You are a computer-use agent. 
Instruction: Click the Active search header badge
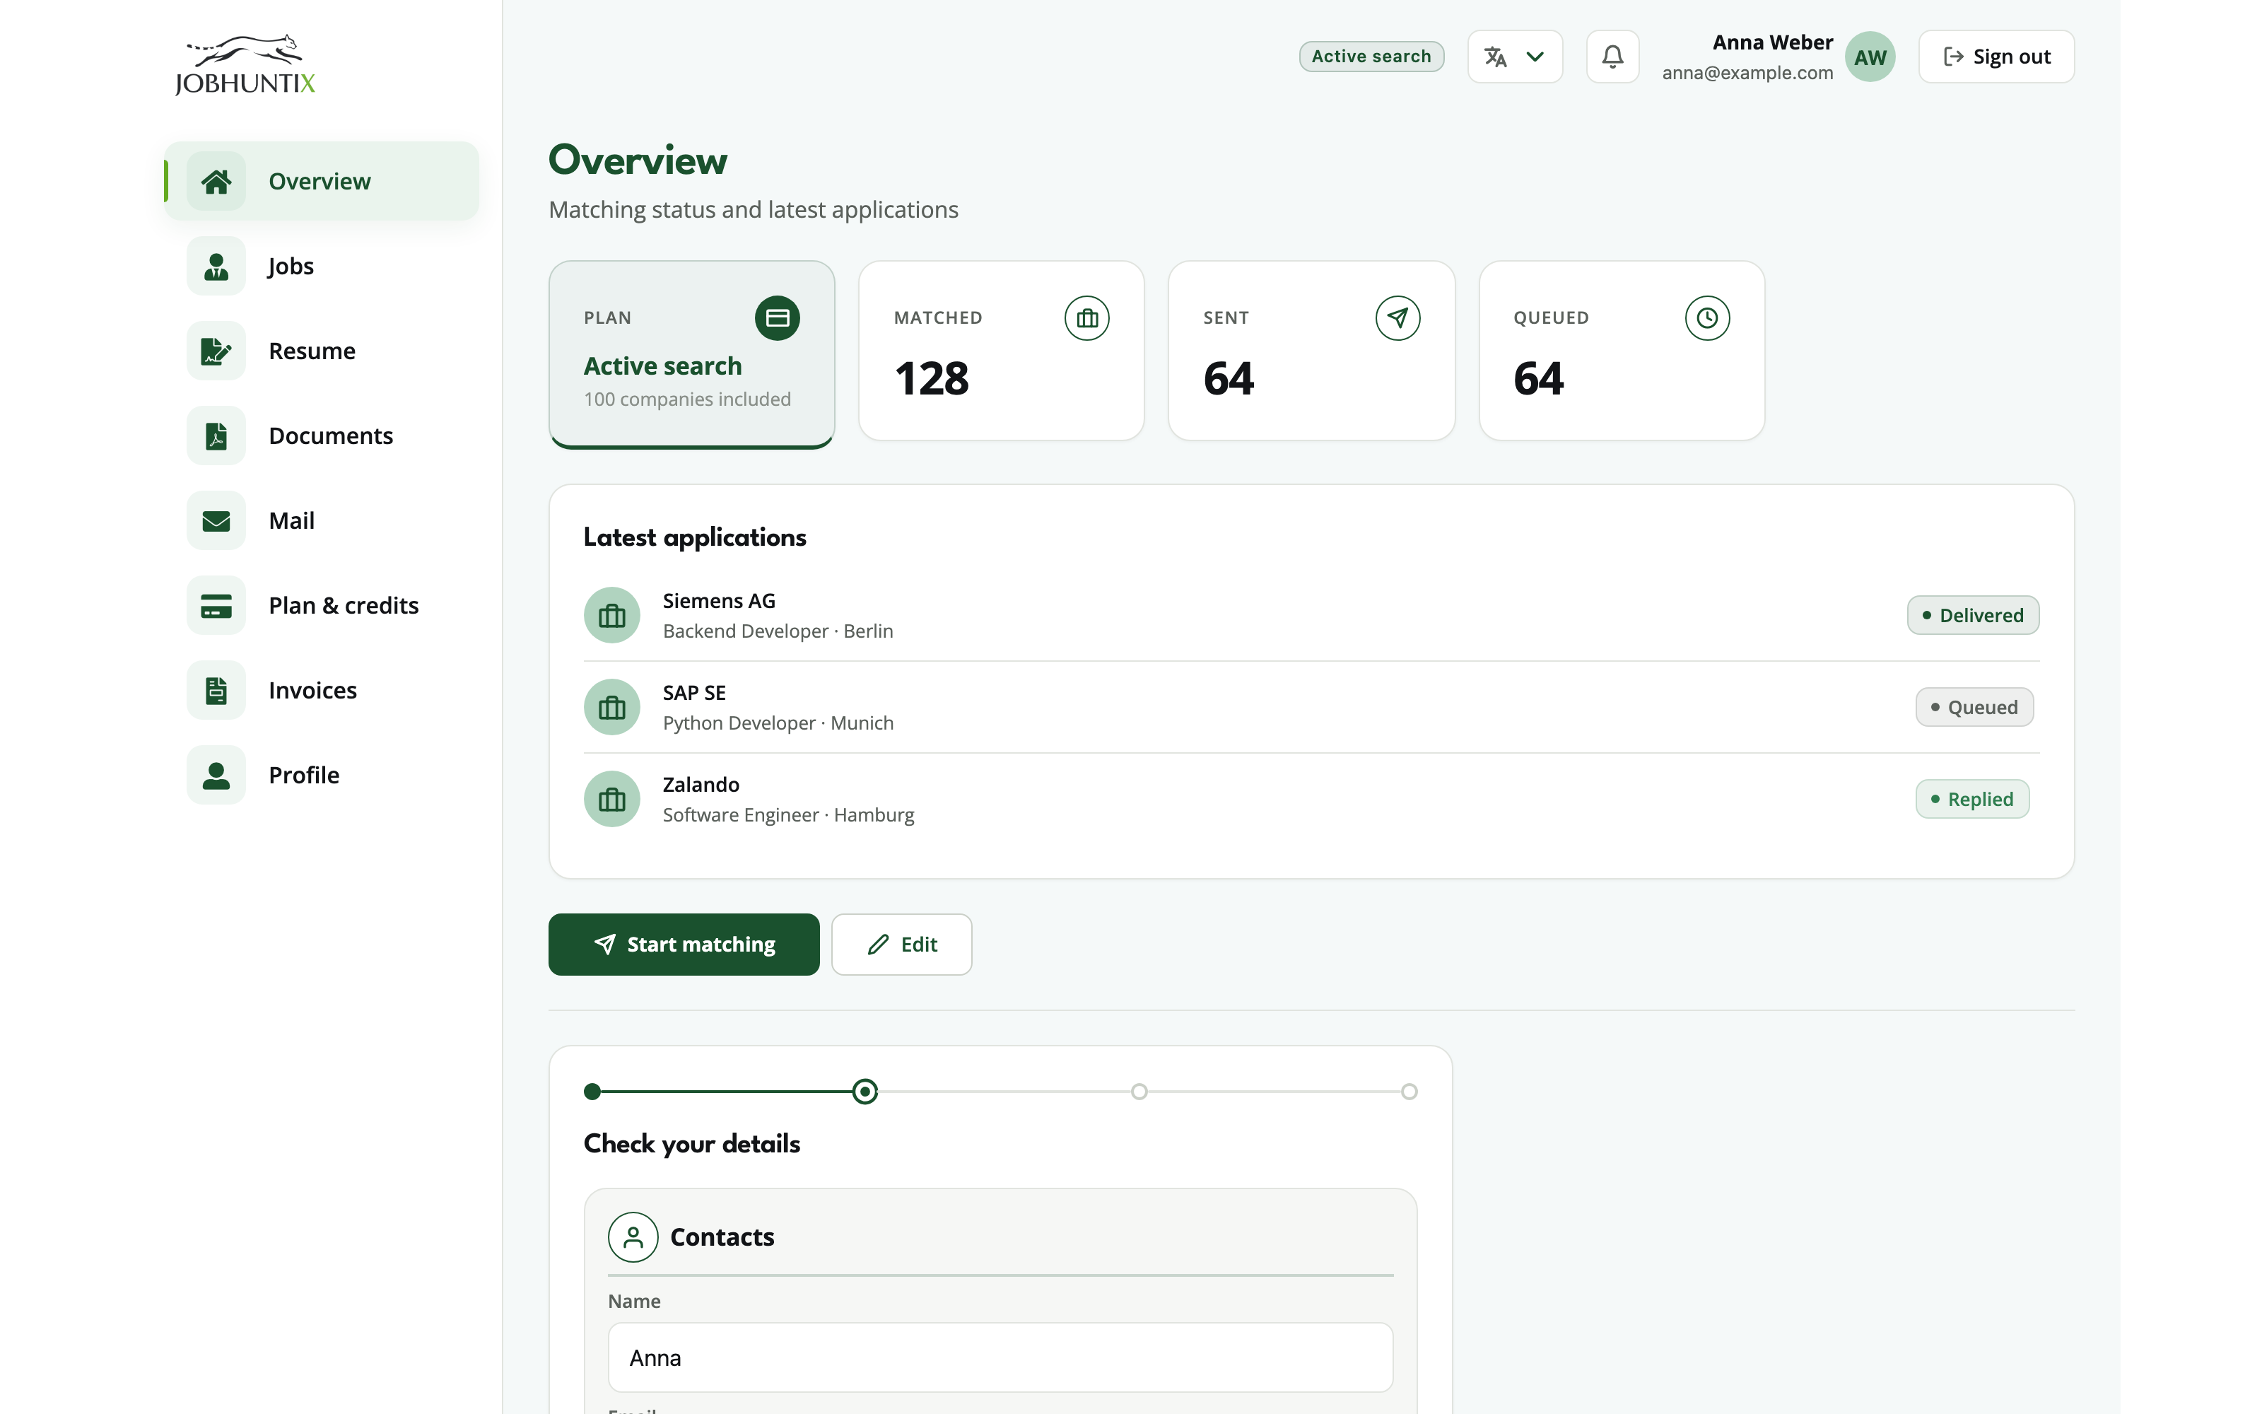click(x=1371, y=57)
